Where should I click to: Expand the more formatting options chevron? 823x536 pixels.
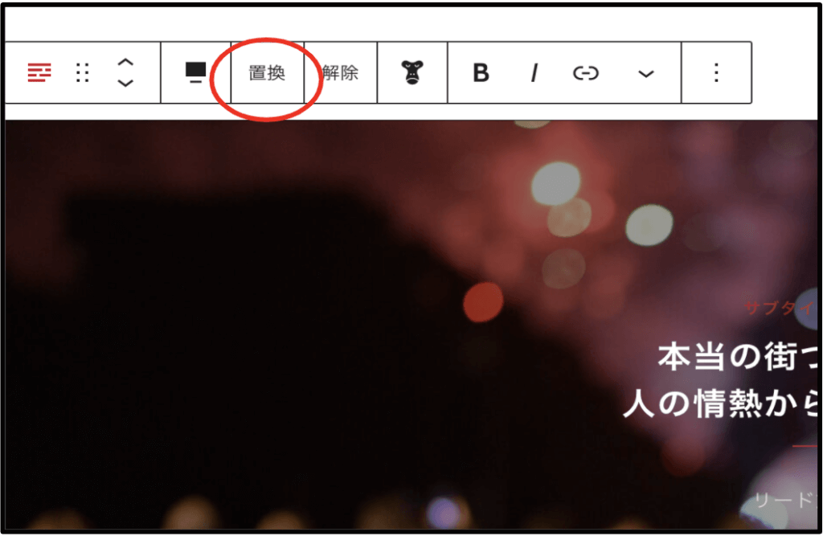coord(645,74)
